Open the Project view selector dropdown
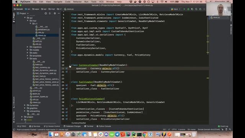The image size is (245, 138). 23,13
